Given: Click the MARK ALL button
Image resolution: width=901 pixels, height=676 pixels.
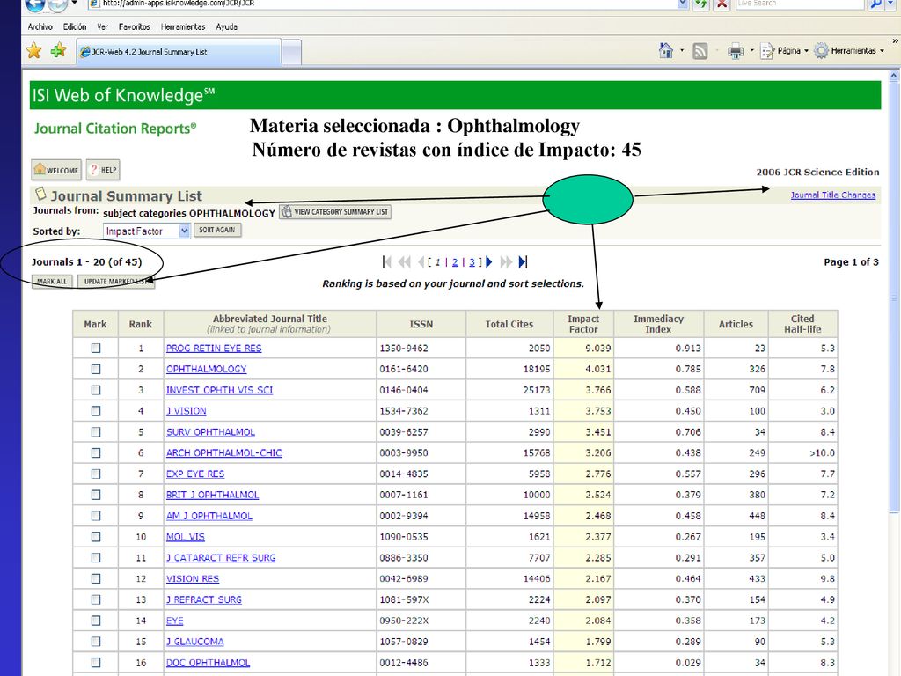Looking at the screenshot, I should [x=52, y=282].
